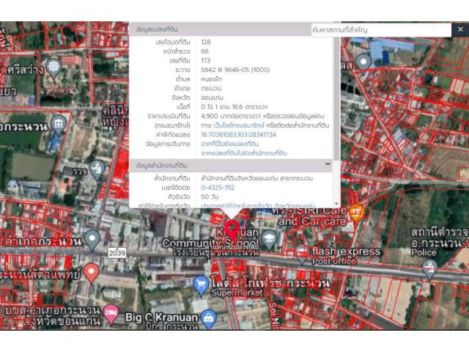469x352 pixels.
Task: Select area value 0 ไร่ 1 งาน 16.6 ตารางวา
Action: click(234, 106)
